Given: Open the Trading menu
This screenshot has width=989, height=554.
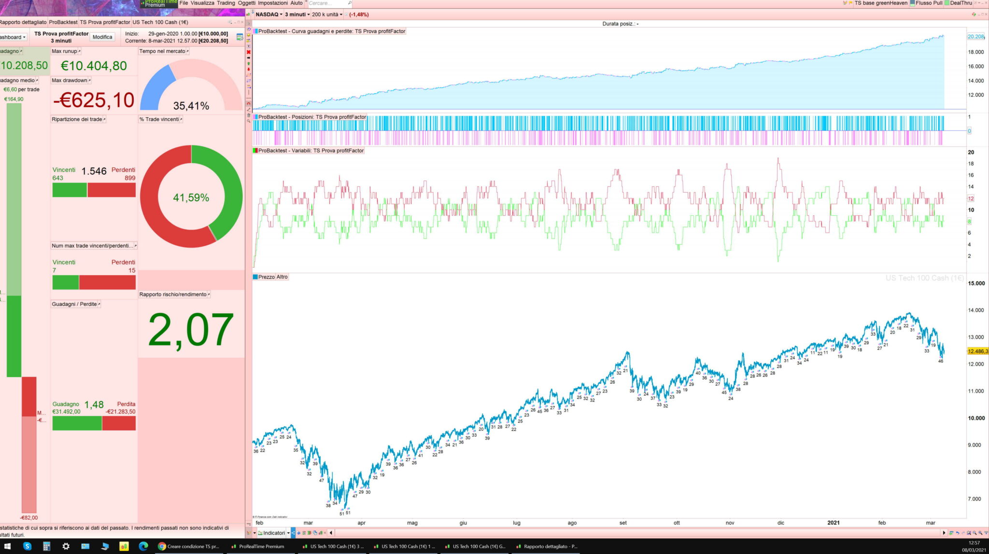Looking at the screenshot, I should tap(226, 3).
